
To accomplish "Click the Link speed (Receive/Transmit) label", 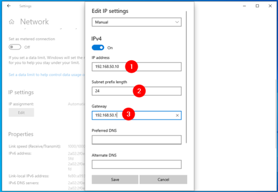I will click(35, 146).
